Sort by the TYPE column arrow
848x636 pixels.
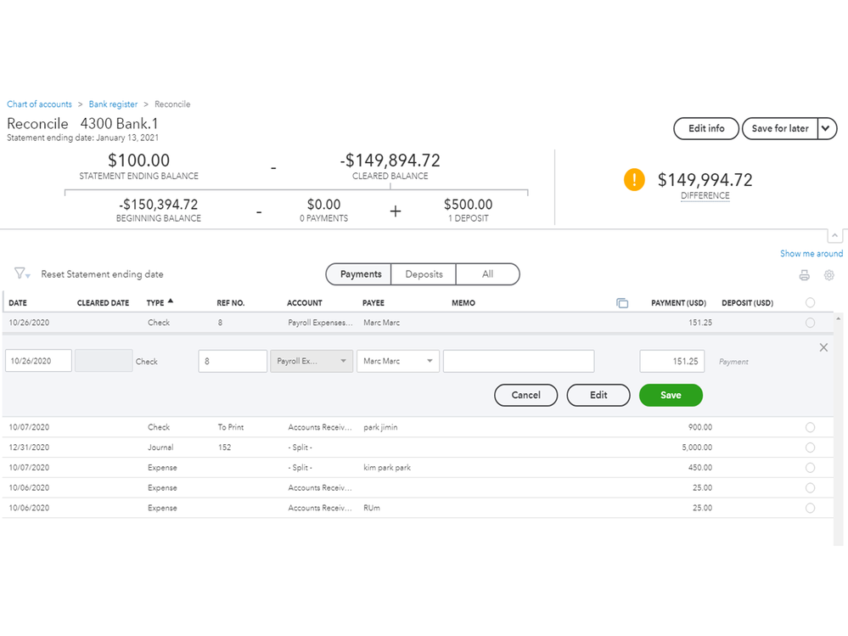pyautogui.click(x=171, y=301)
